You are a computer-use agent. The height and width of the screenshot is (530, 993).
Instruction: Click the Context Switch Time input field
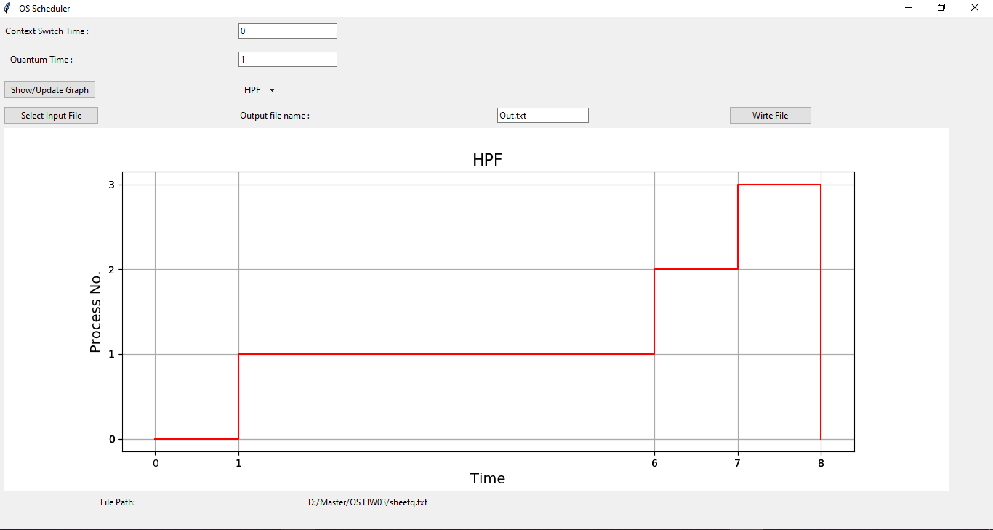pyautogui.click(x=288, y=31)
